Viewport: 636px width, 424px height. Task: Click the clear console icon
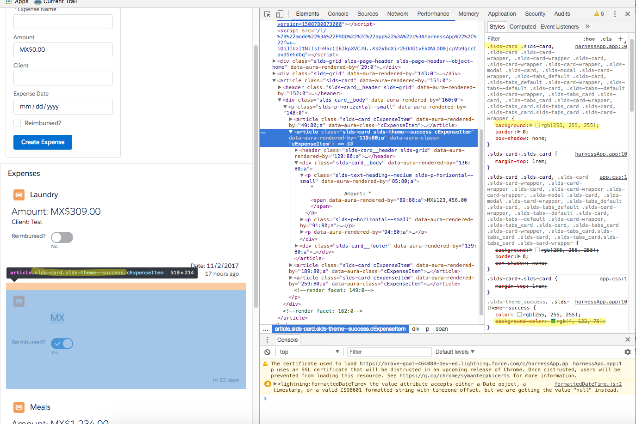tap(267, 352)
